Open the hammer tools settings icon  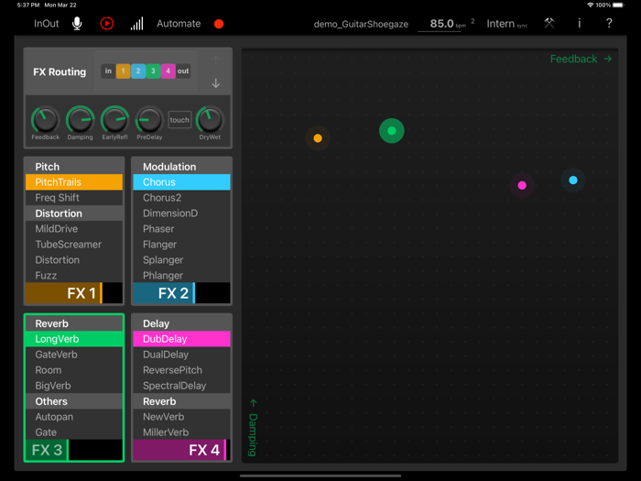click(549, 23)
